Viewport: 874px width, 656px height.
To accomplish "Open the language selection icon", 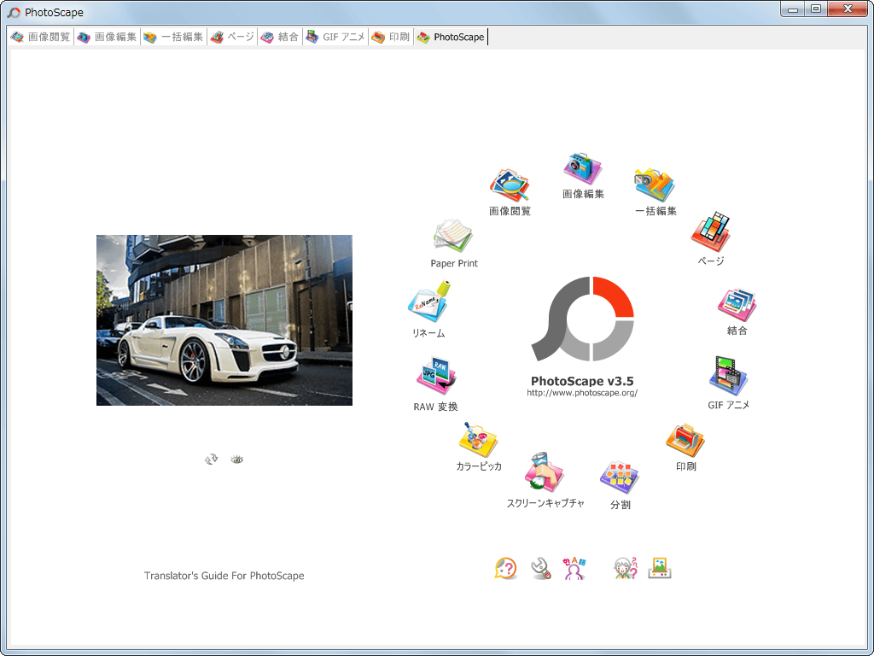I will point(574,569).
